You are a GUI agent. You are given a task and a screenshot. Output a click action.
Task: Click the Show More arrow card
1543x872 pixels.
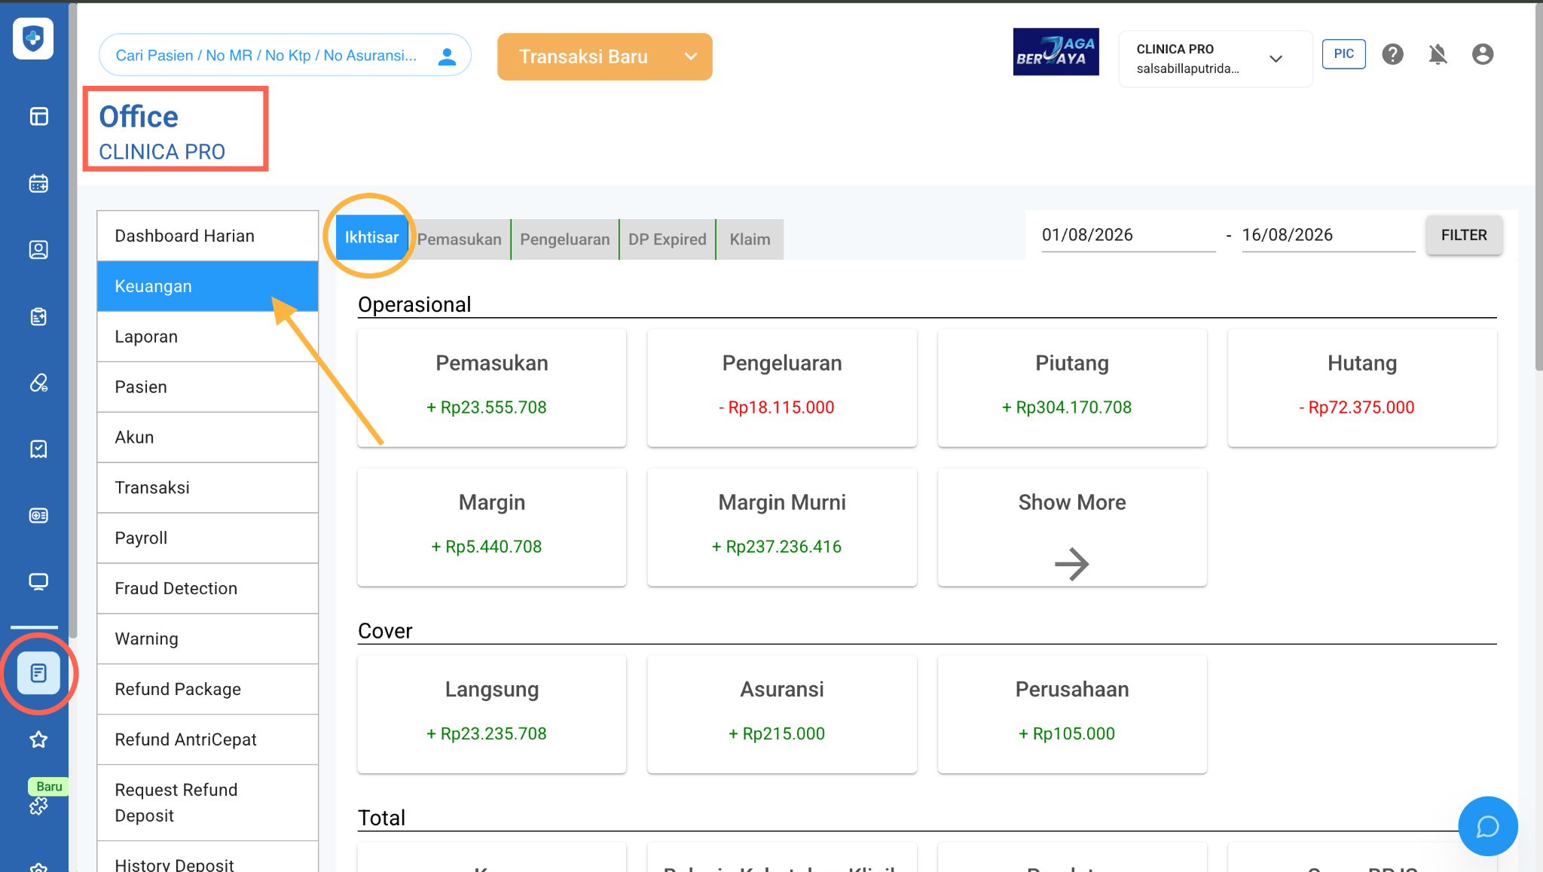click(x=1072, y=527)
